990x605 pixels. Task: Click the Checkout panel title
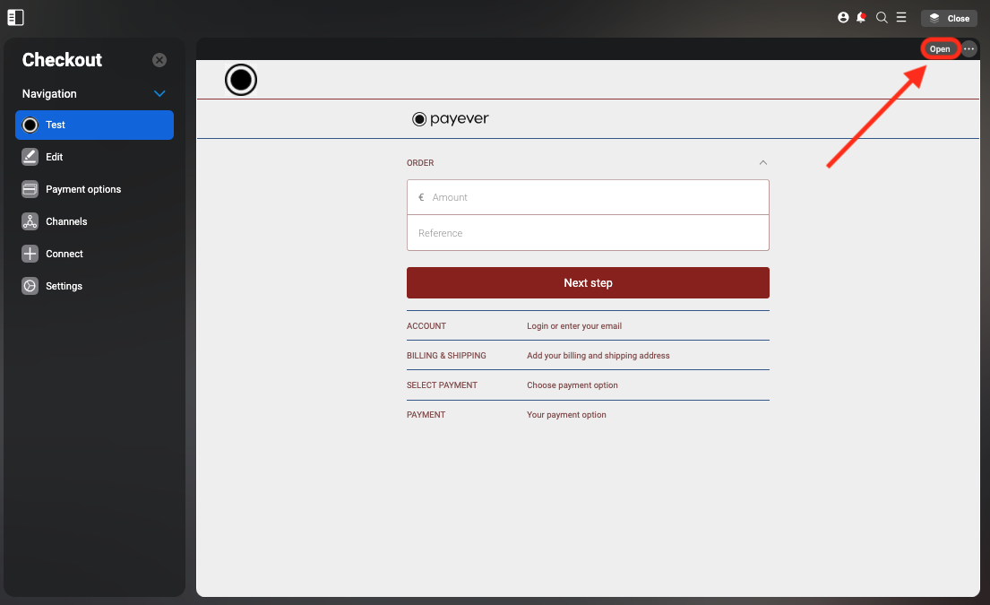coord(62,60)
